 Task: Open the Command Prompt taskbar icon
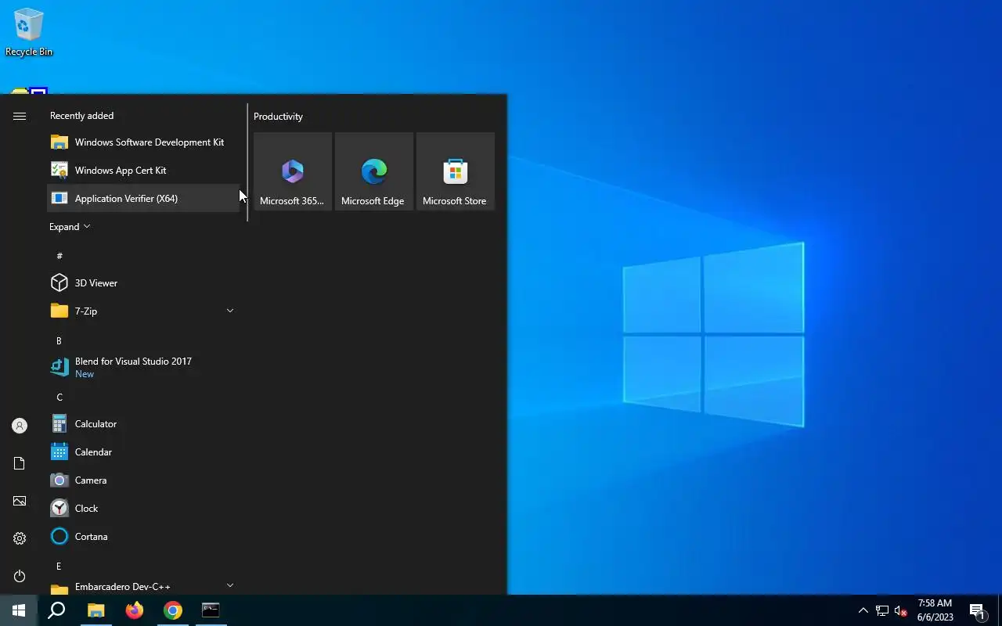(211, 610)
